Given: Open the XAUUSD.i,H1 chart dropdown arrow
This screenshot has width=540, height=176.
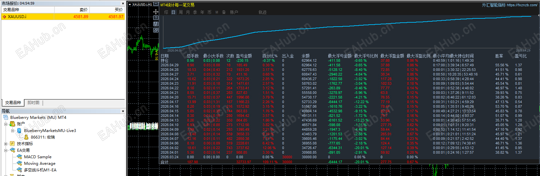Looking at the screenshot, I should coord(130,5).
